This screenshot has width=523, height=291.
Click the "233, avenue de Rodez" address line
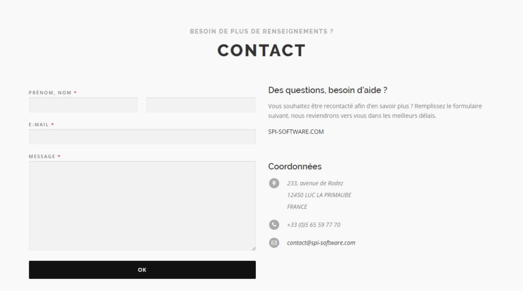[x=315, y=183]
